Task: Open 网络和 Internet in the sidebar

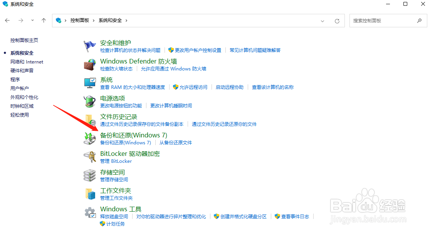Action: click(x=27, y=62)
